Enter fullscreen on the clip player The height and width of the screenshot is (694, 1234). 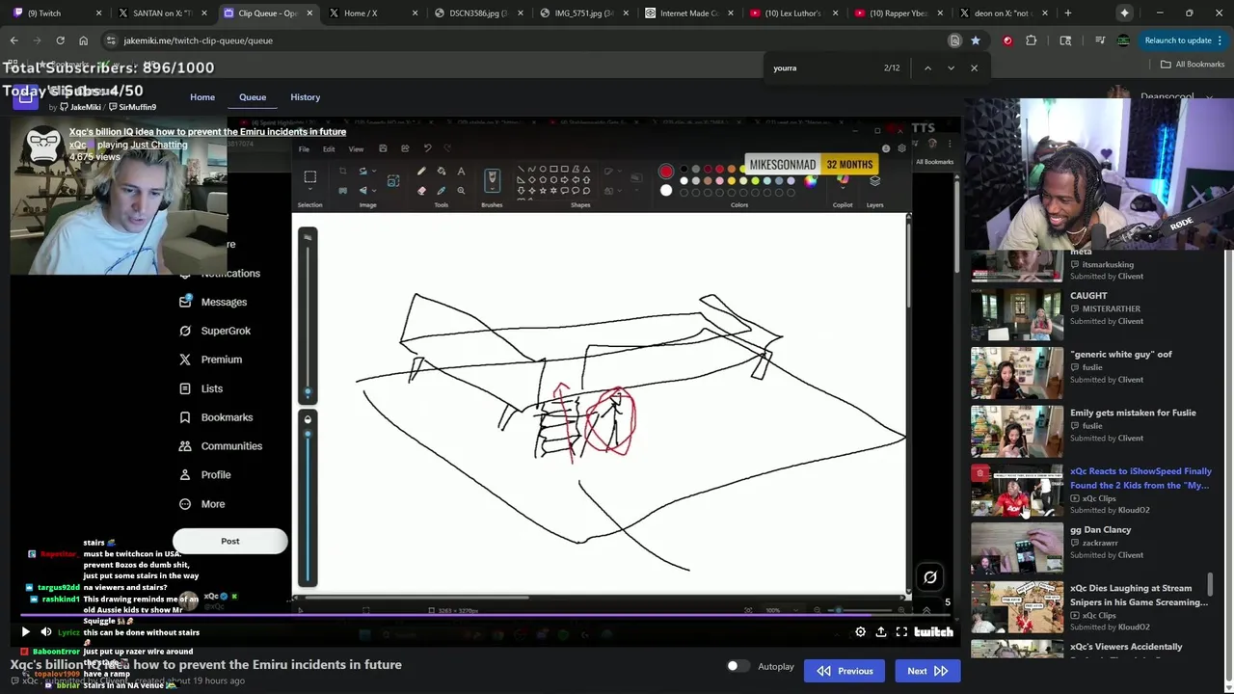901,632
